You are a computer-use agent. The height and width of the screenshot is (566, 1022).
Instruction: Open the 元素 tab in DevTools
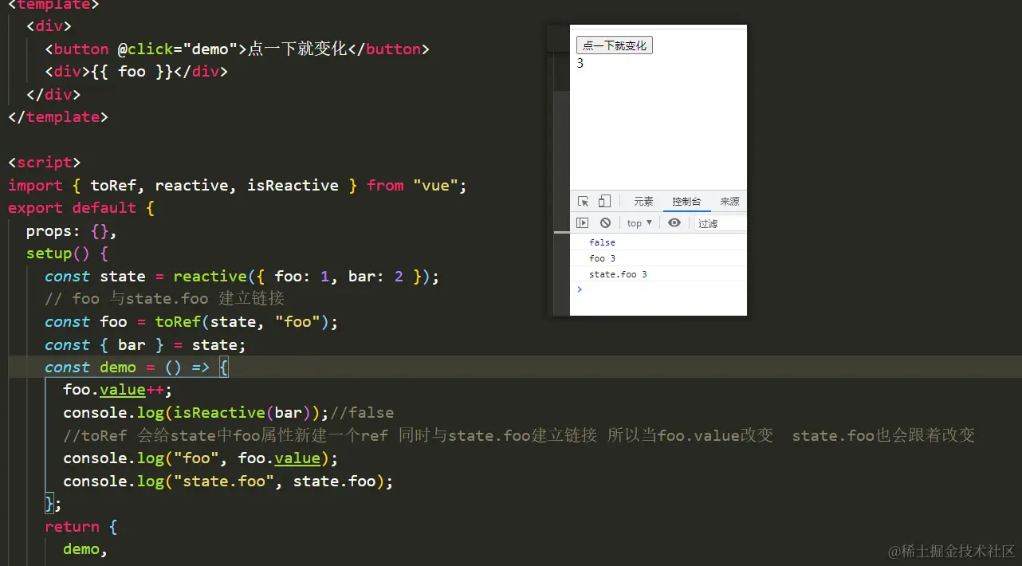coord(643,202)
